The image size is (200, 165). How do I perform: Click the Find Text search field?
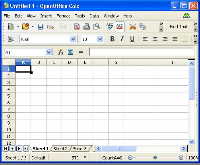(x=179, y=27)
